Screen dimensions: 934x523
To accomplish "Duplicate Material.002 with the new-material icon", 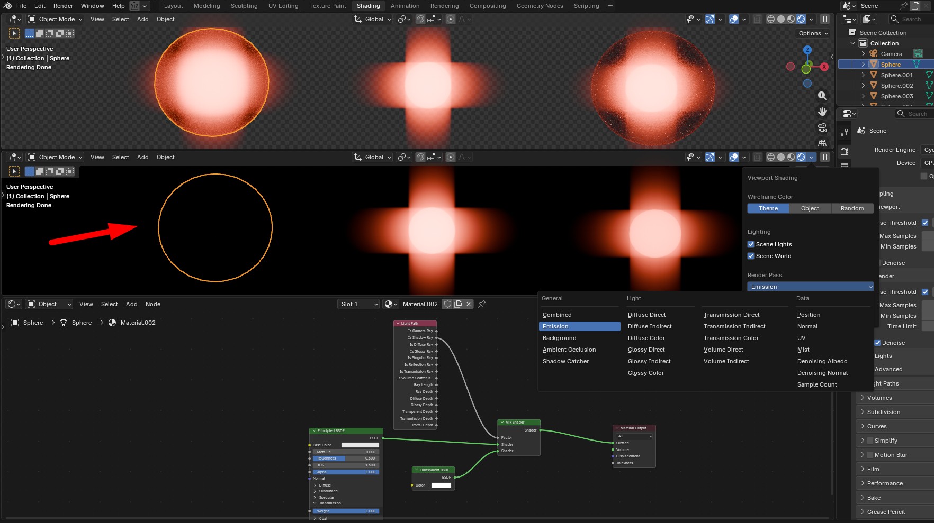I will pyautogui.click(x=459, y=304).
